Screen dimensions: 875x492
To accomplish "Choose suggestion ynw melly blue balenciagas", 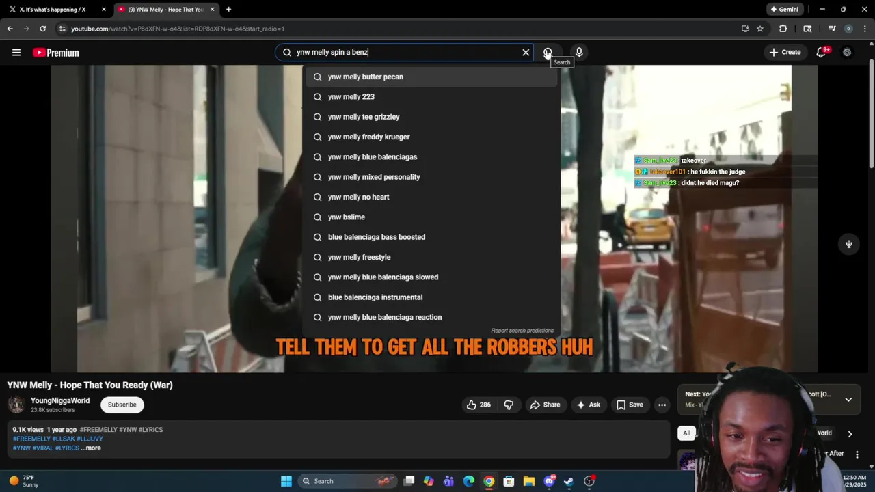I will click(431, 157).
